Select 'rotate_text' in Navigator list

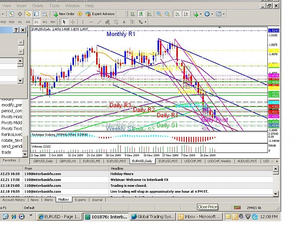(x=12, y=140)
